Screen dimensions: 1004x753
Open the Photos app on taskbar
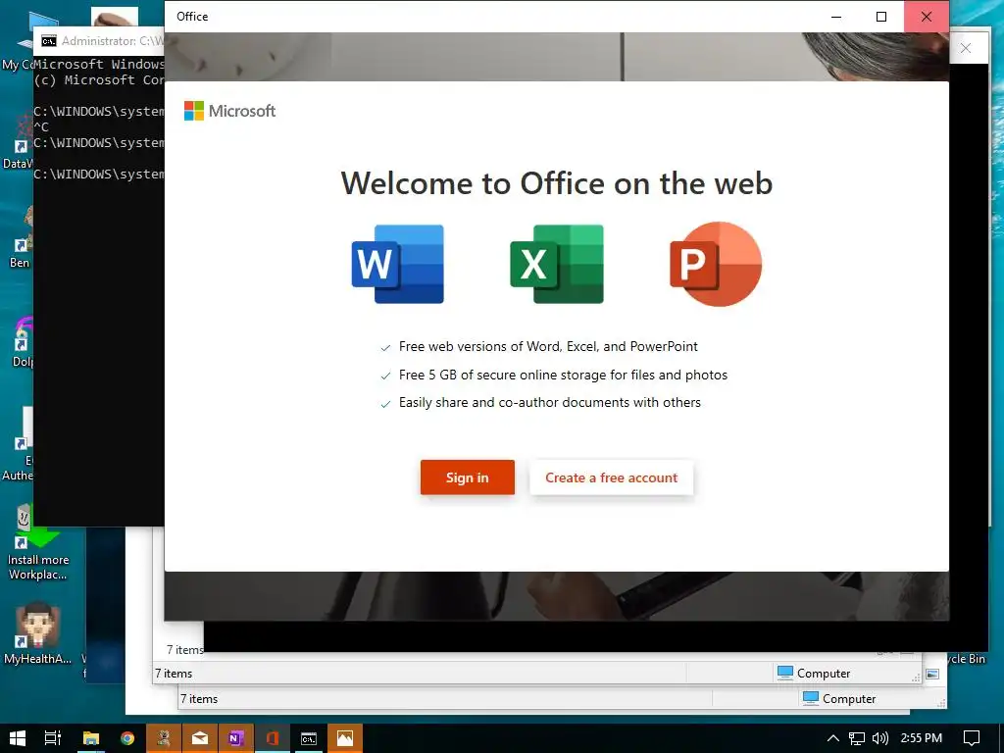[345, 738]
